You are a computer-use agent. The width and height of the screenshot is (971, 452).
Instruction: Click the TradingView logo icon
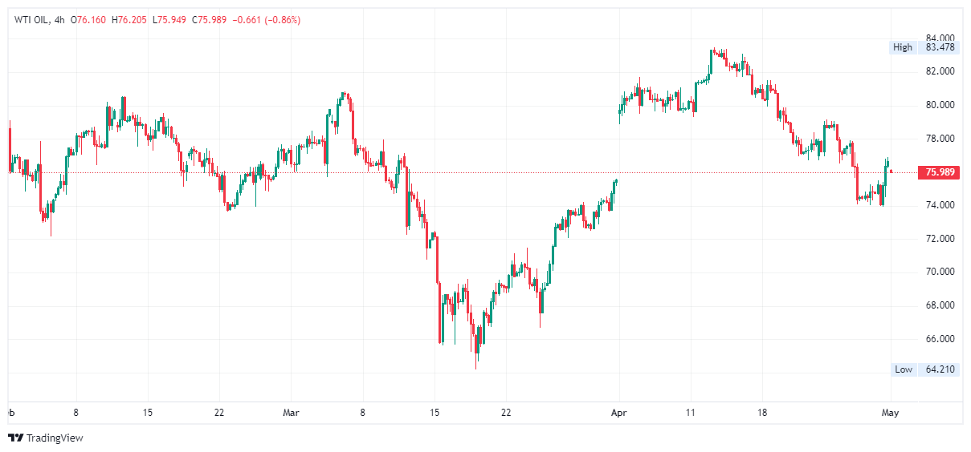pos(15,438)
